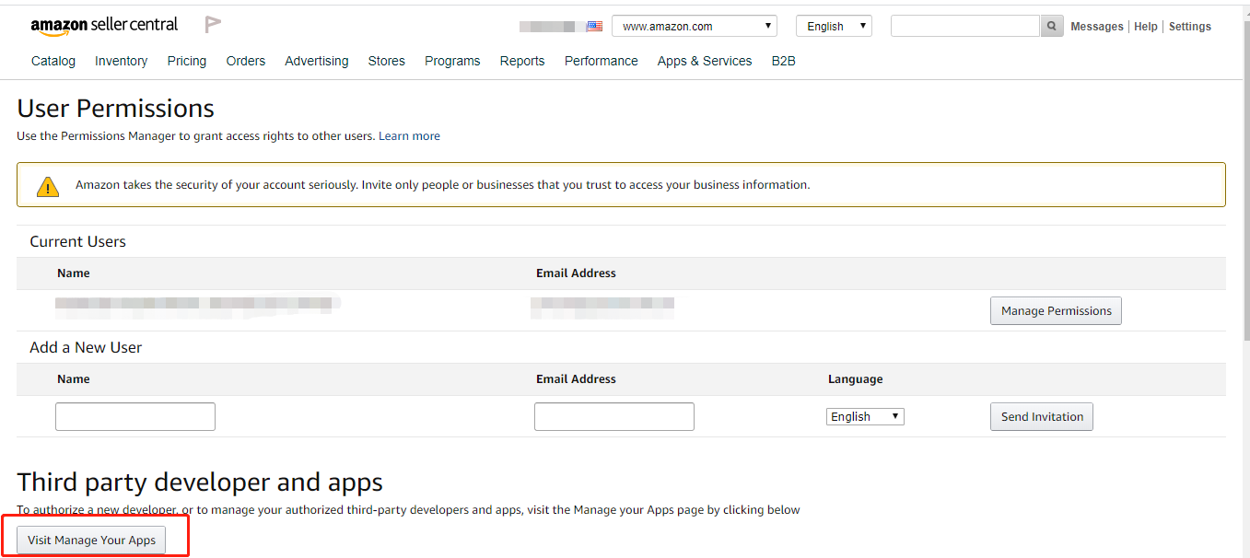
Task: Click the new user Email Address field
Action: point(614,416)
